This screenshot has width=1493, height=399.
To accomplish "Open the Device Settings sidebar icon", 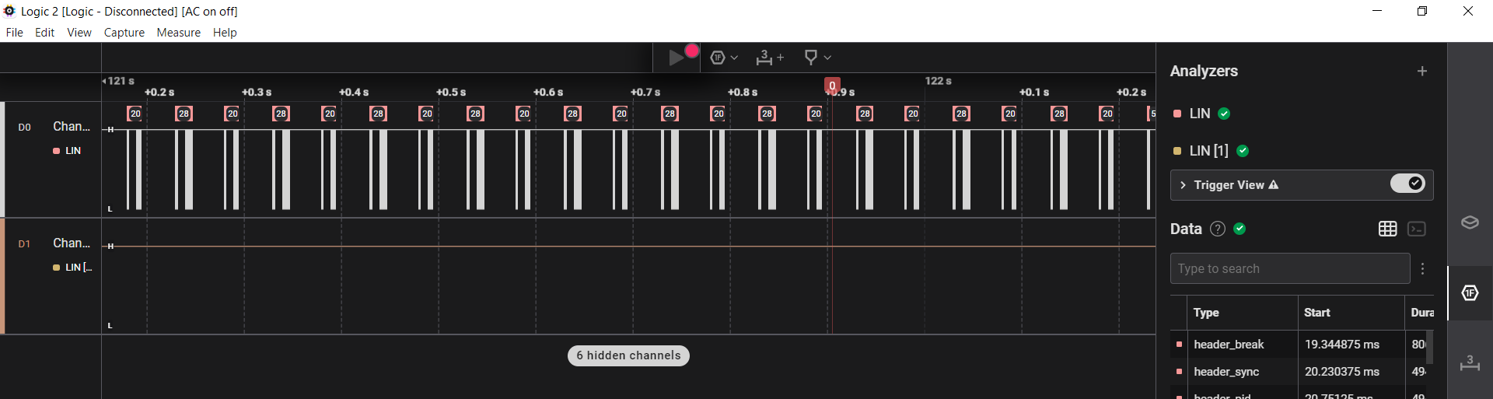I will click(1469, 222).
